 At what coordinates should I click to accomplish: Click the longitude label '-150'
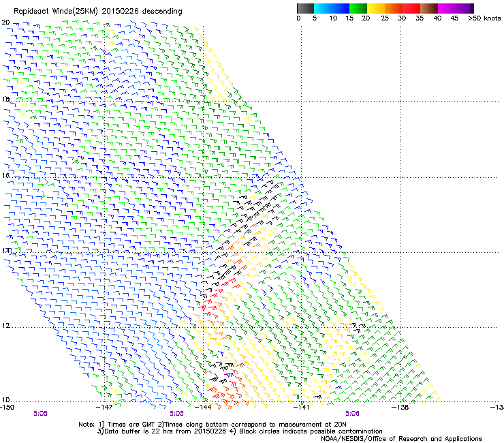point(7,408)
